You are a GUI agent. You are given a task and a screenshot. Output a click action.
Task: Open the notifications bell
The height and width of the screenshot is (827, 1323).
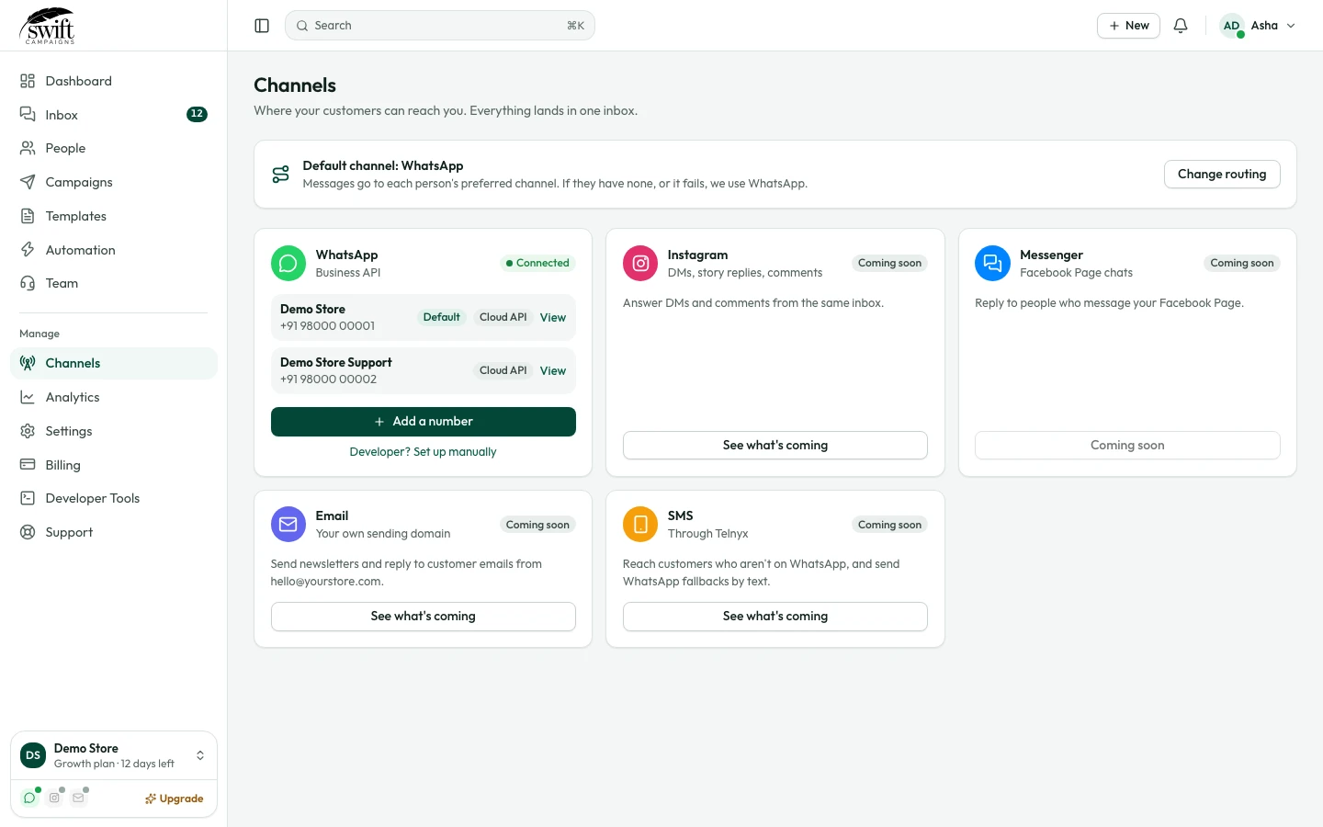pyautogui.click(x=1181, y=26)
